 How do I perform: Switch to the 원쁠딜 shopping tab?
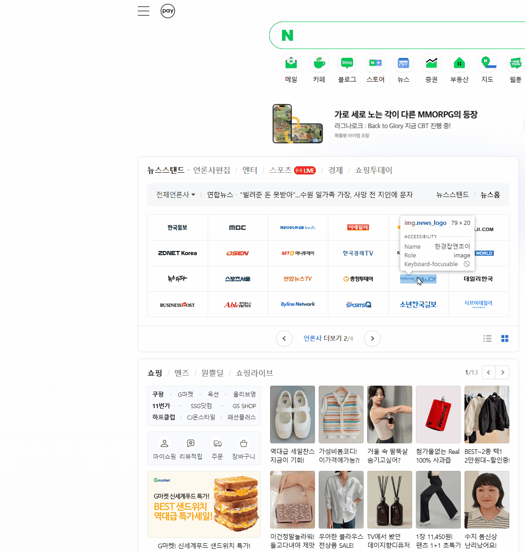click(213, 373)
